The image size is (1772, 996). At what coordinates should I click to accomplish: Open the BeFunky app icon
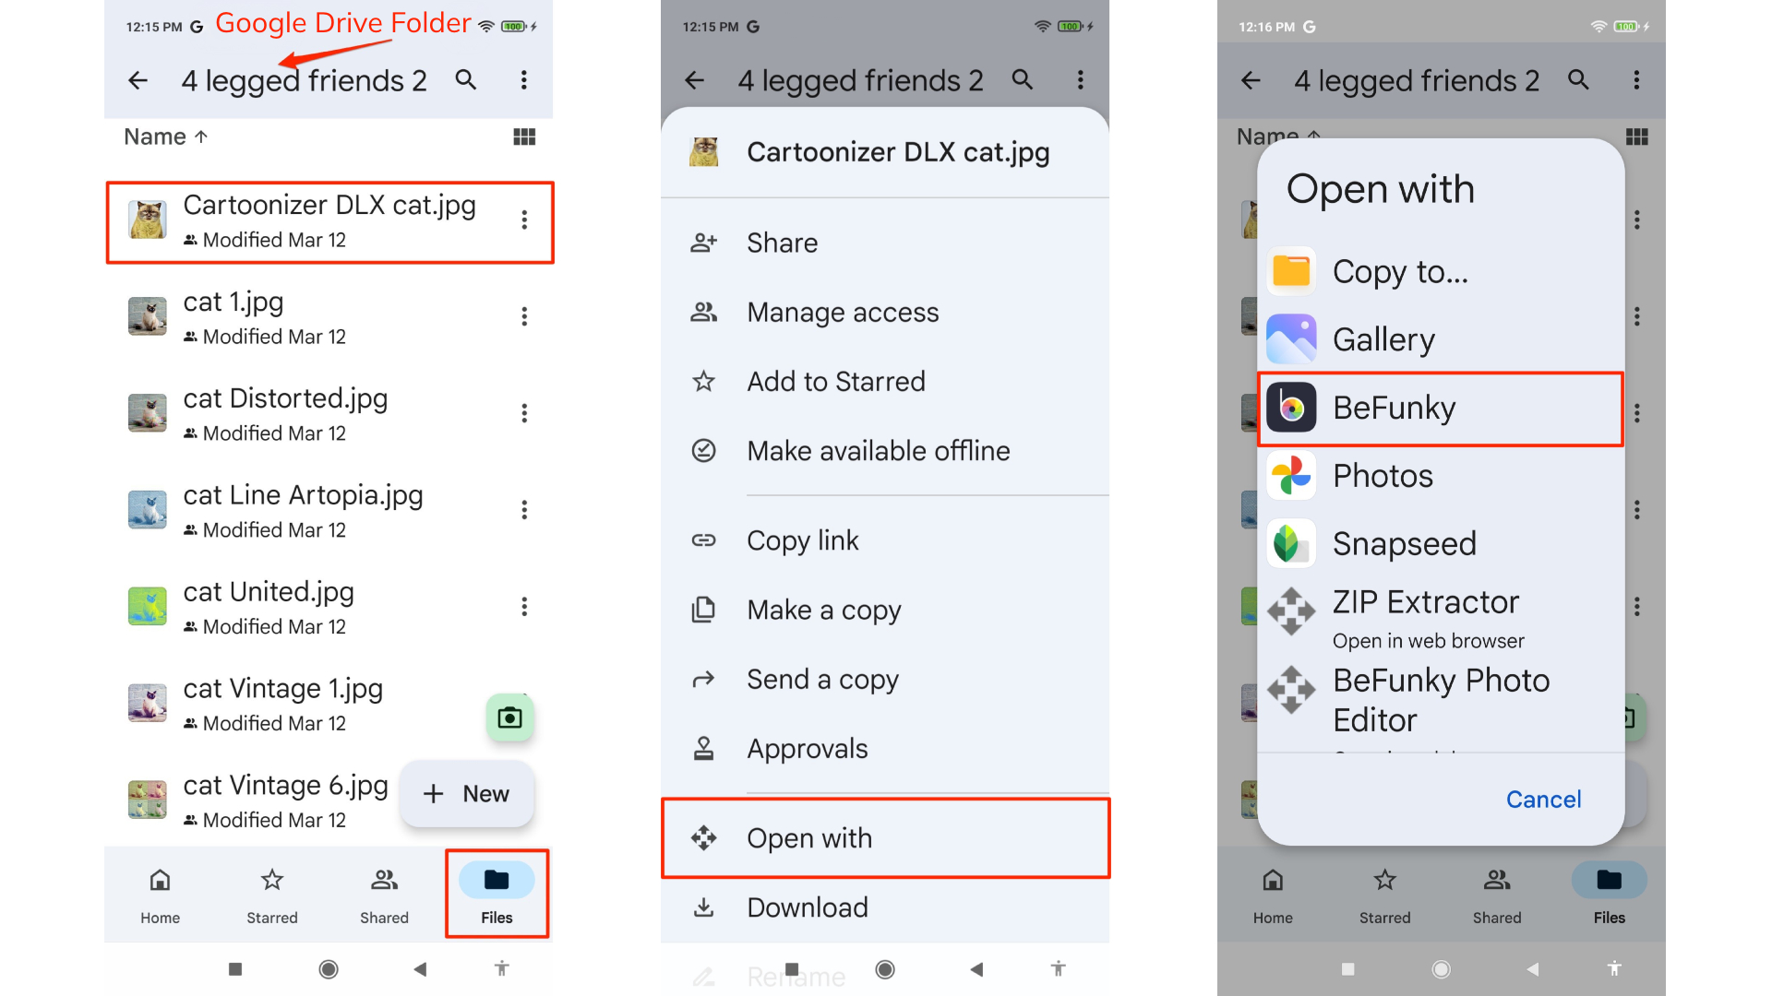(1291, 408)
